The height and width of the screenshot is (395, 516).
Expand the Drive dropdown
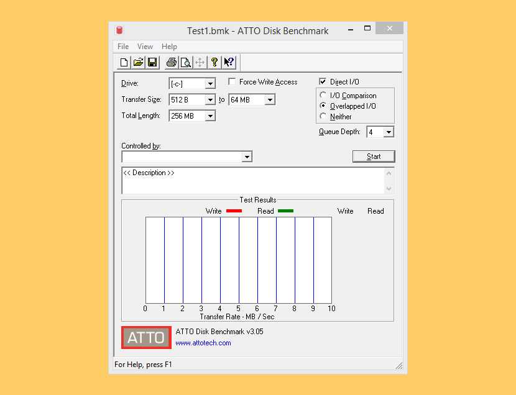[210, 84]
